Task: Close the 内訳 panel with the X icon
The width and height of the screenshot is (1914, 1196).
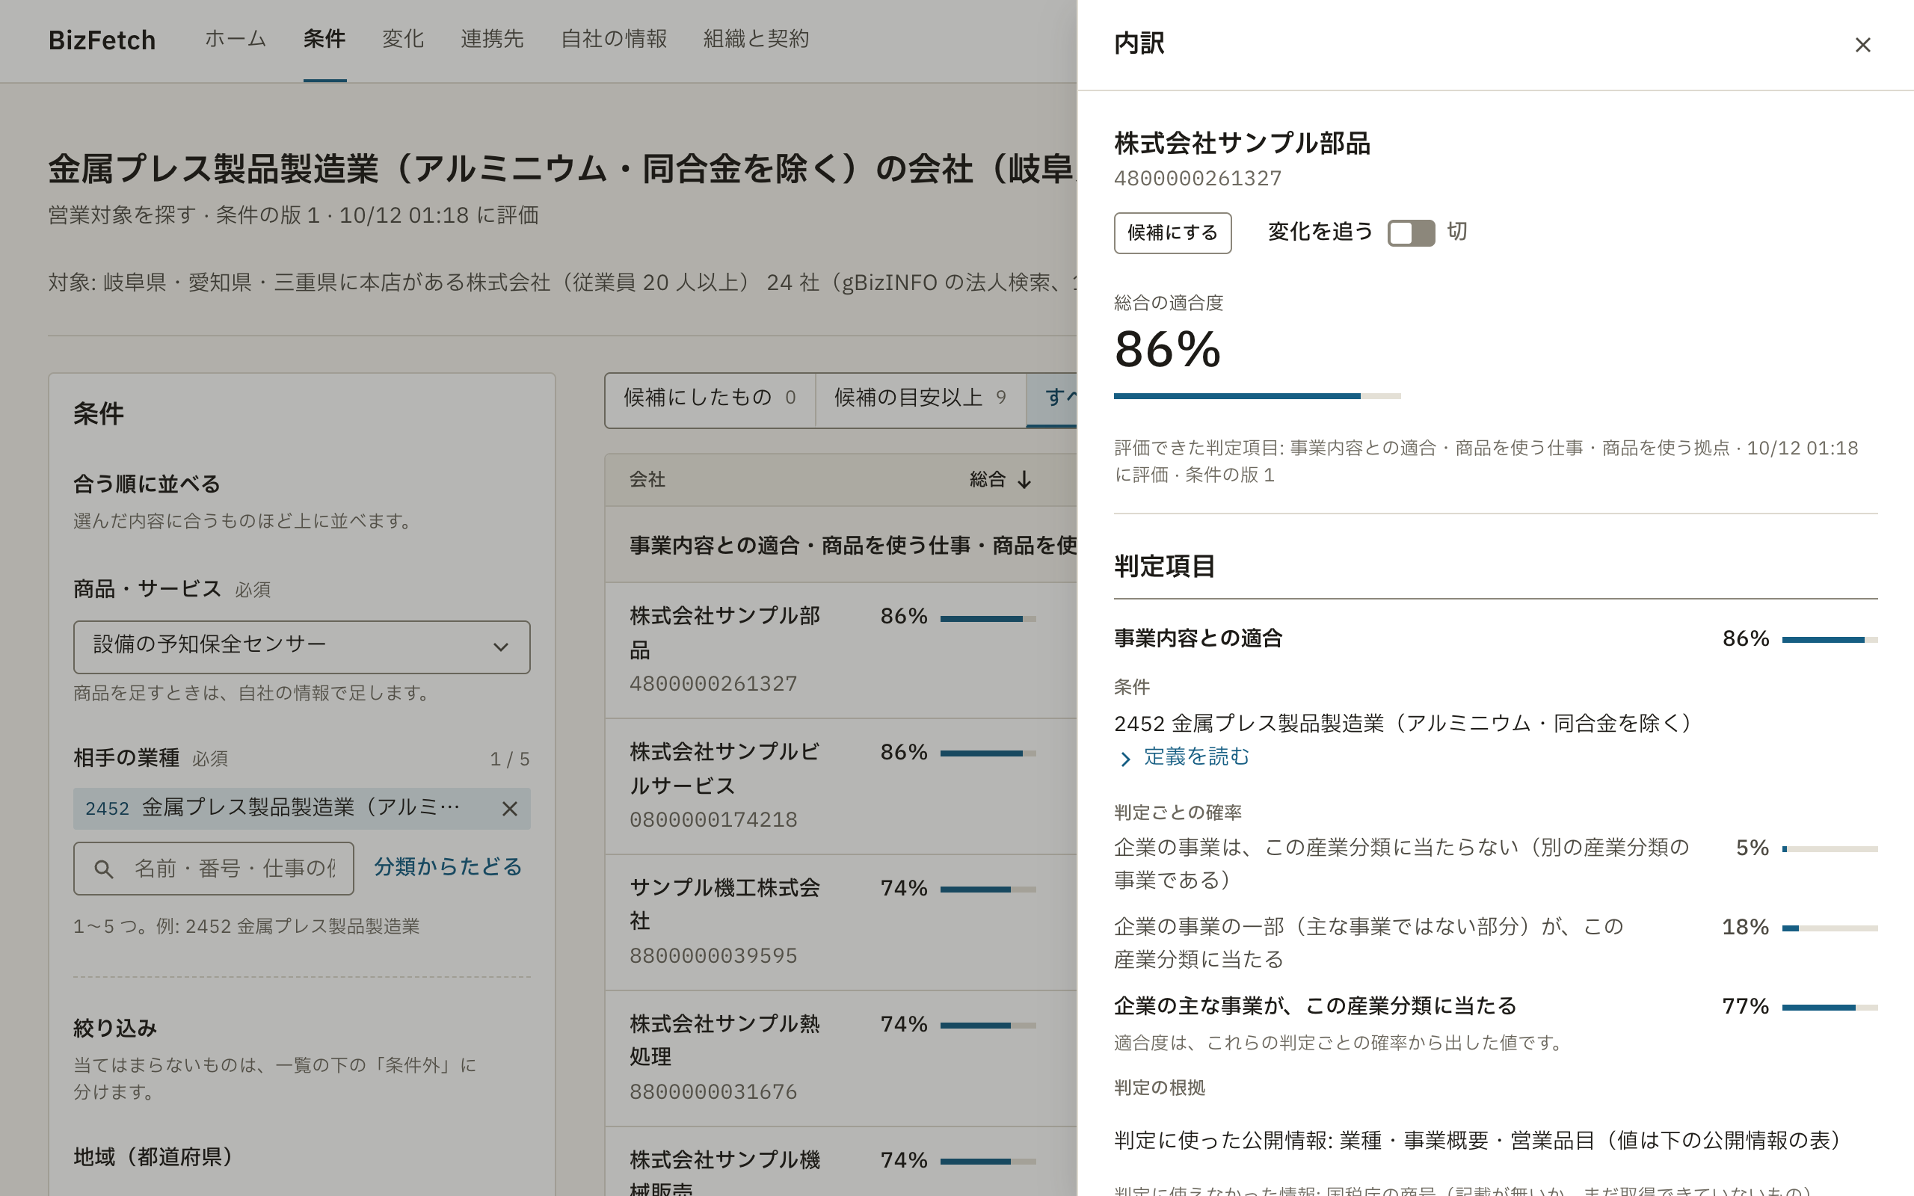Action: (x=1862, y=45)
